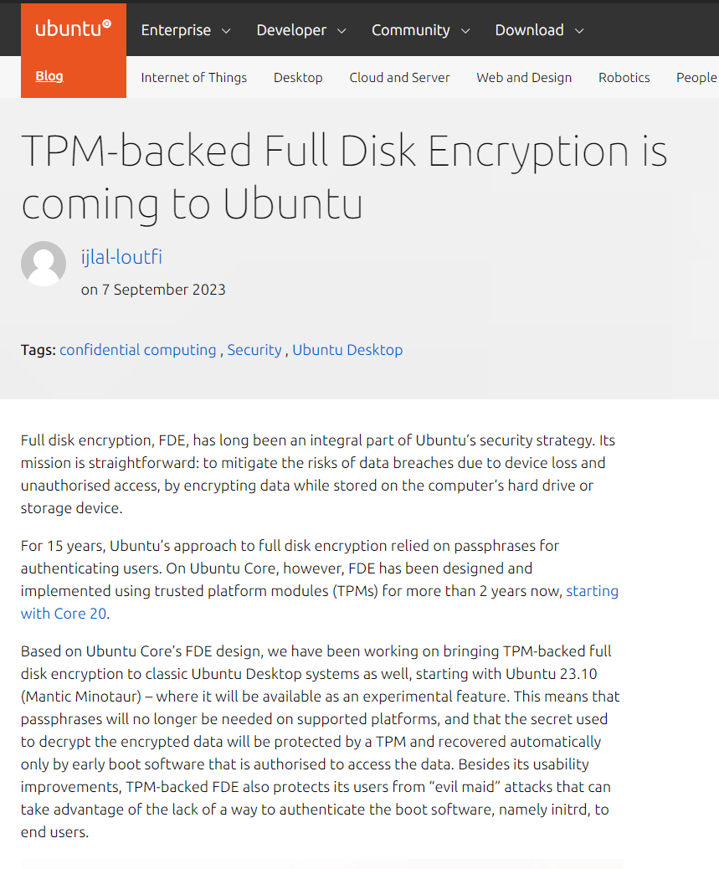The width and height of the screenshot is (719, 869).
Task: Open the Download dropdown
Action: pyautogui.click(x=539, y=30)
